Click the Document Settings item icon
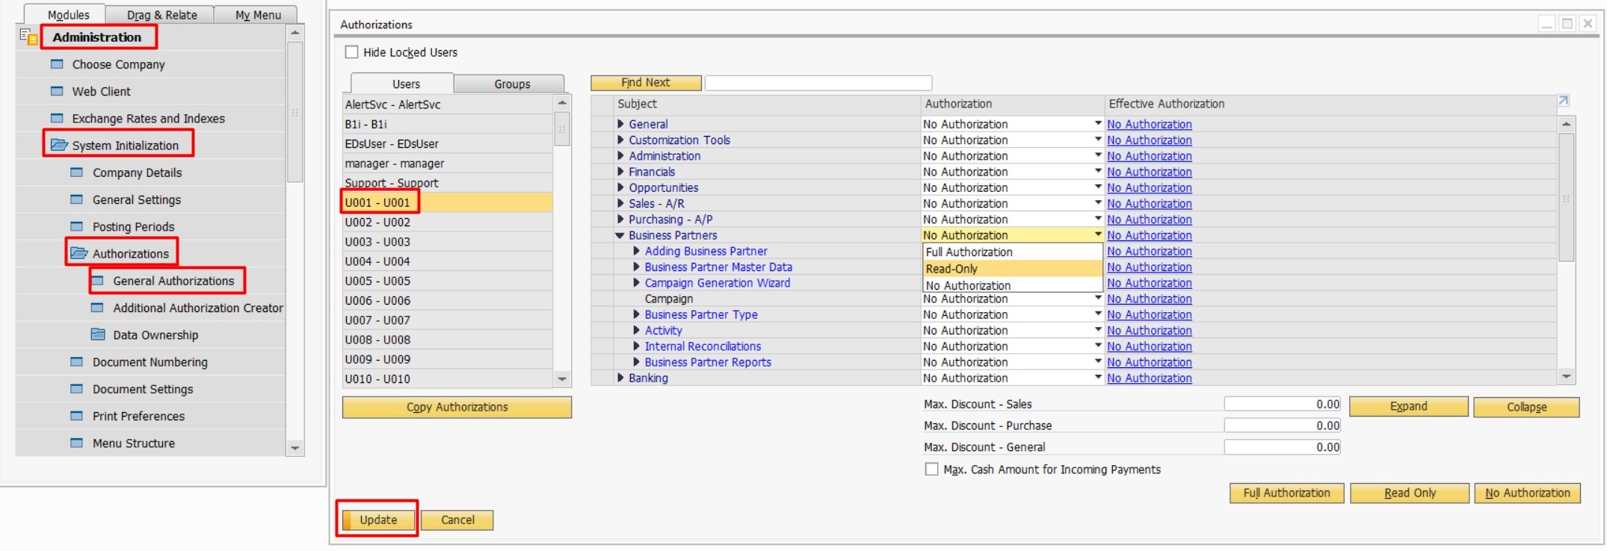 (x=76, y=389)
